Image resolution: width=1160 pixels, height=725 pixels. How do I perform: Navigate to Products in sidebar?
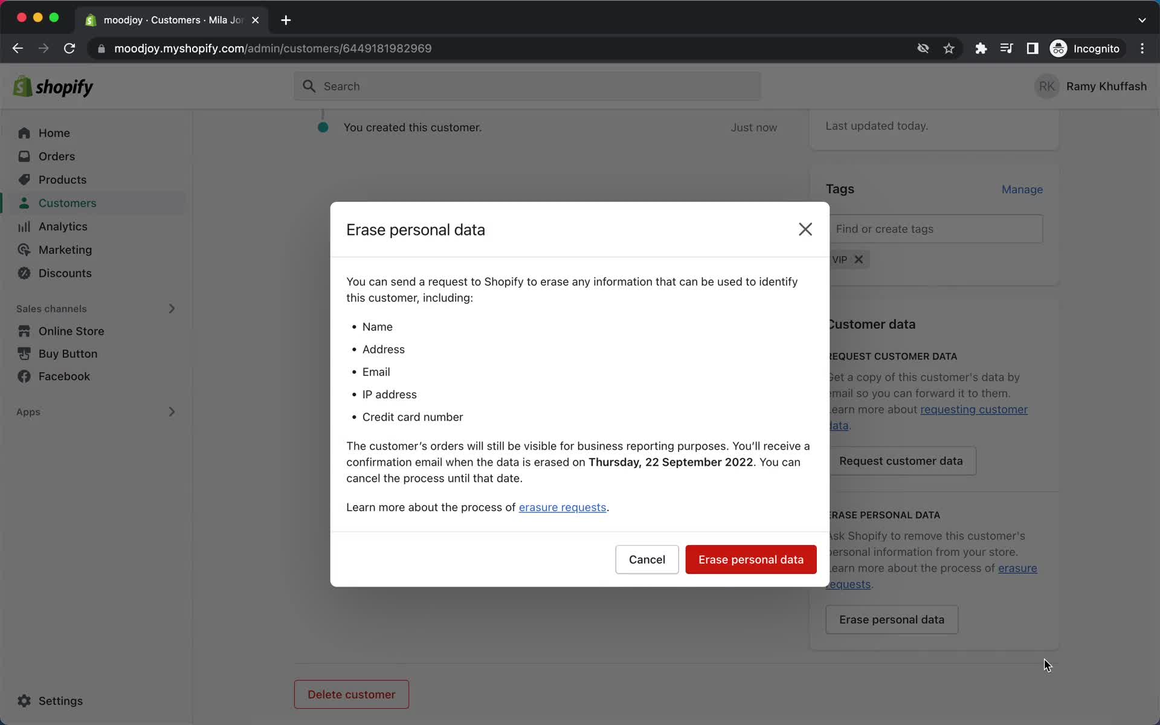pos(63,179)
